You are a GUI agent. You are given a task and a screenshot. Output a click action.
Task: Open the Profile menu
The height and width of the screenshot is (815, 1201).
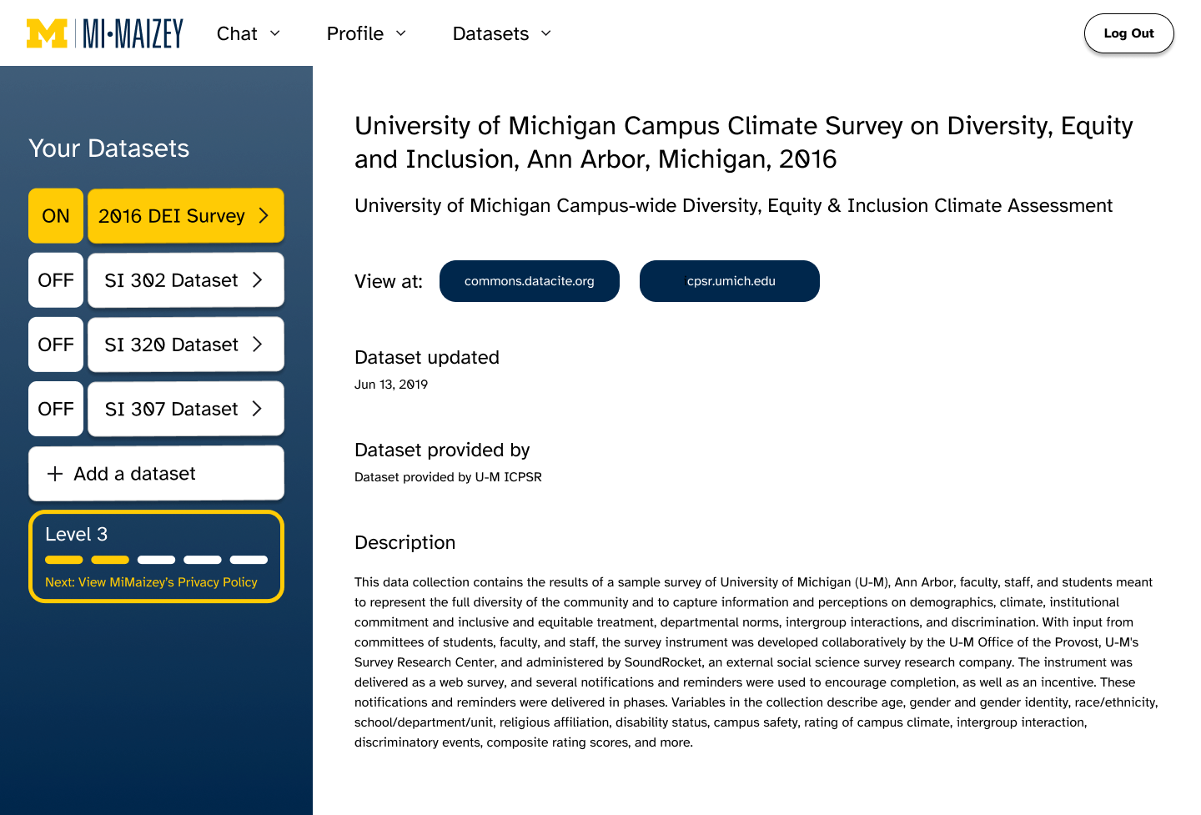click(366, 33)
